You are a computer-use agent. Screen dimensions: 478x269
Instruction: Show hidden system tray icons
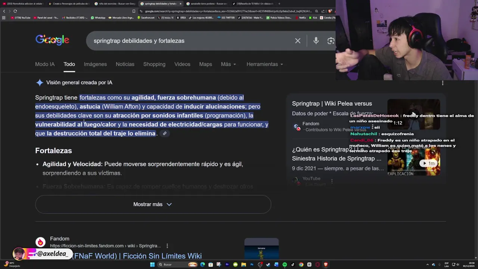click(428, 265)
